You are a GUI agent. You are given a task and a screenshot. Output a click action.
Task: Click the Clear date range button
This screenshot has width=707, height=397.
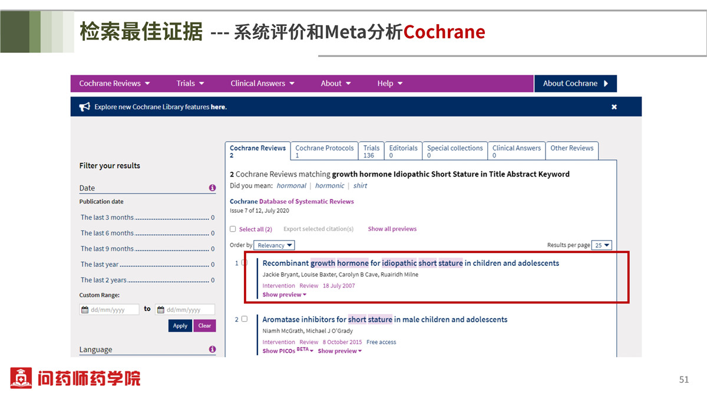205,326
